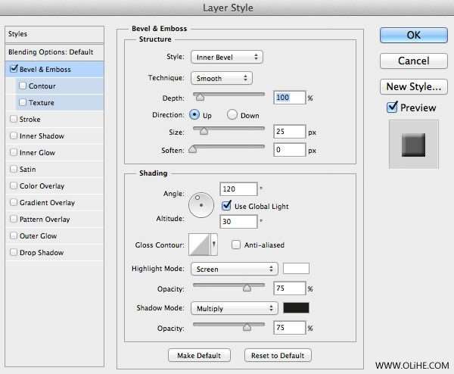This screenshot has height=374, width=454.
Task: Click the Depth slider handle
Action: (199, 97)
